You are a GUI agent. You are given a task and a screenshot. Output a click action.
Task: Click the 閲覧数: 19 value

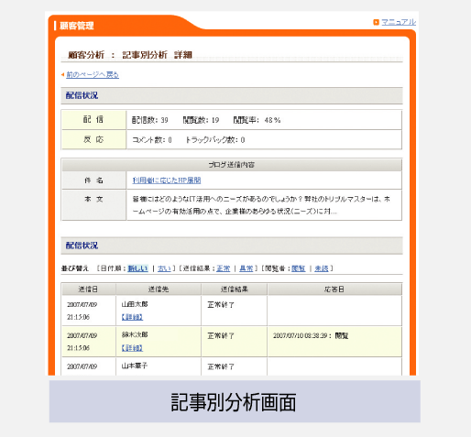click(x=201, y=120)
